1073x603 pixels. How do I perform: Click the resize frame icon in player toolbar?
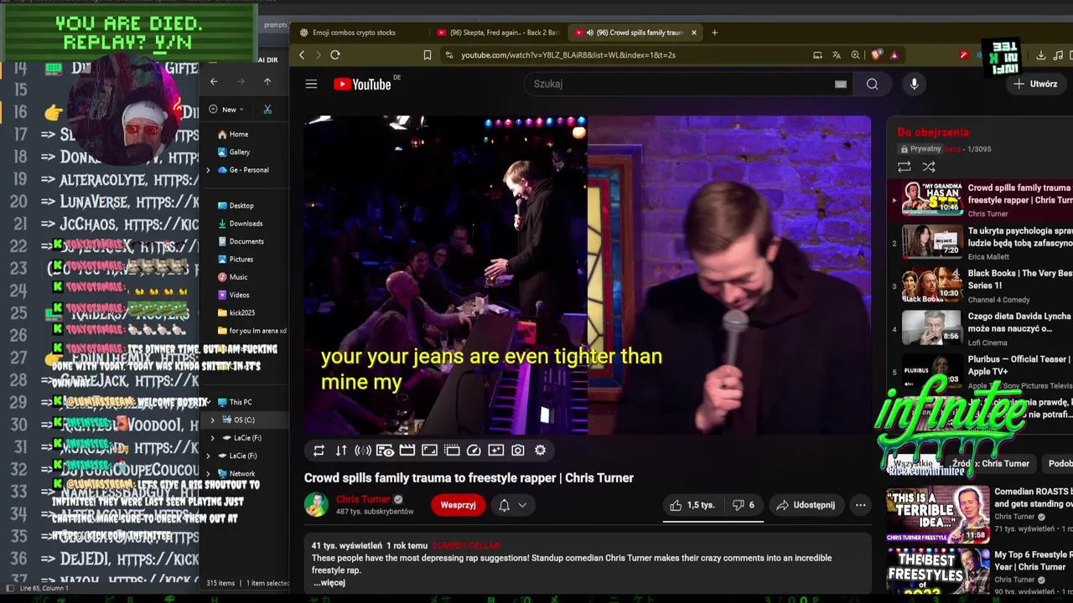pos(429,451)
